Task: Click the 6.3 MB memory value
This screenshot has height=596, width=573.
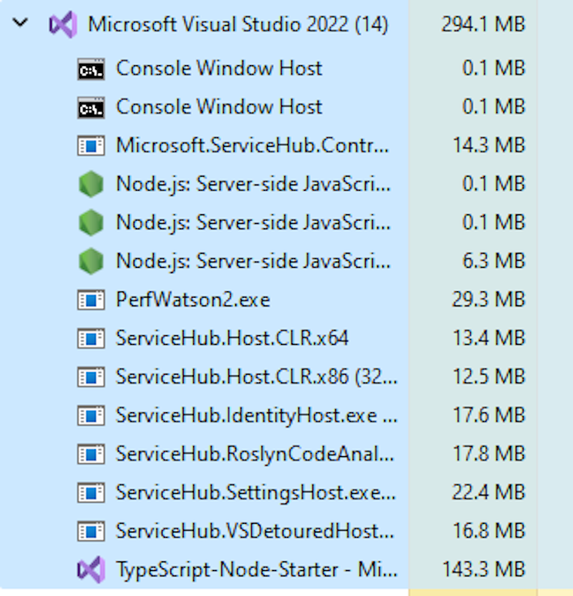Action: coord(494,261)
